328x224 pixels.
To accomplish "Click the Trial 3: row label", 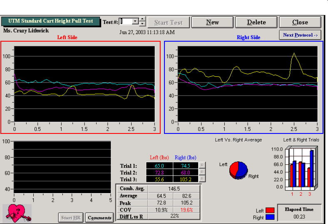I will [x=129, y=179].
